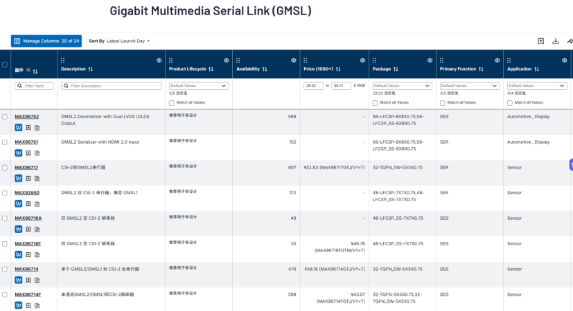Hide the Primary Function column
The image size is (573, 311).
click(x=497, y=61)
